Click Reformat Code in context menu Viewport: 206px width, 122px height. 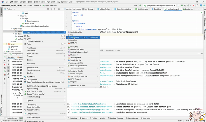coord(45,67)
